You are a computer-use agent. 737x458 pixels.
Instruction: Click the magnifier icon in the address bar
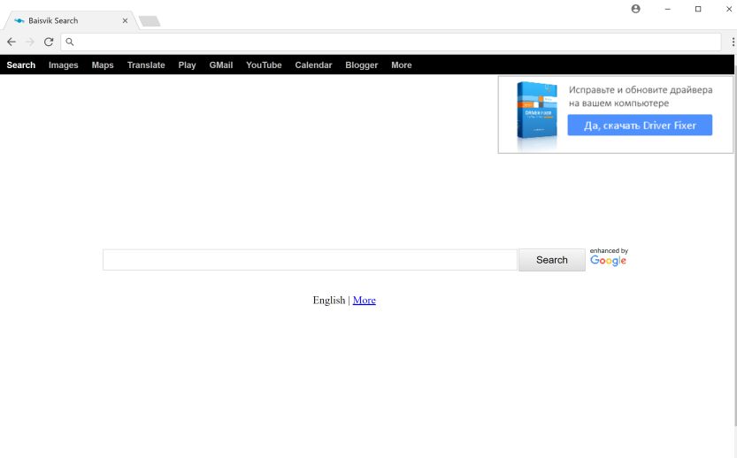coord(70,42)
